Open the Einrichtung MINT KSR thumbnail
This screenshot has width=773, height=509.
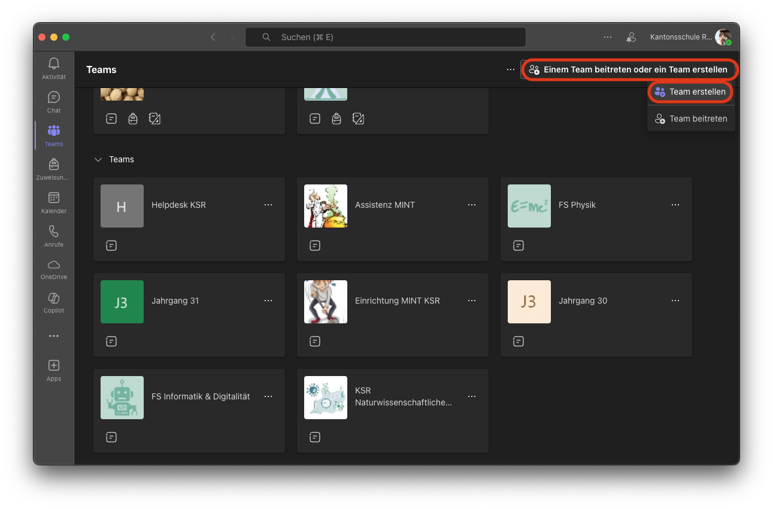pyautogui.click(x=326, y=302)
